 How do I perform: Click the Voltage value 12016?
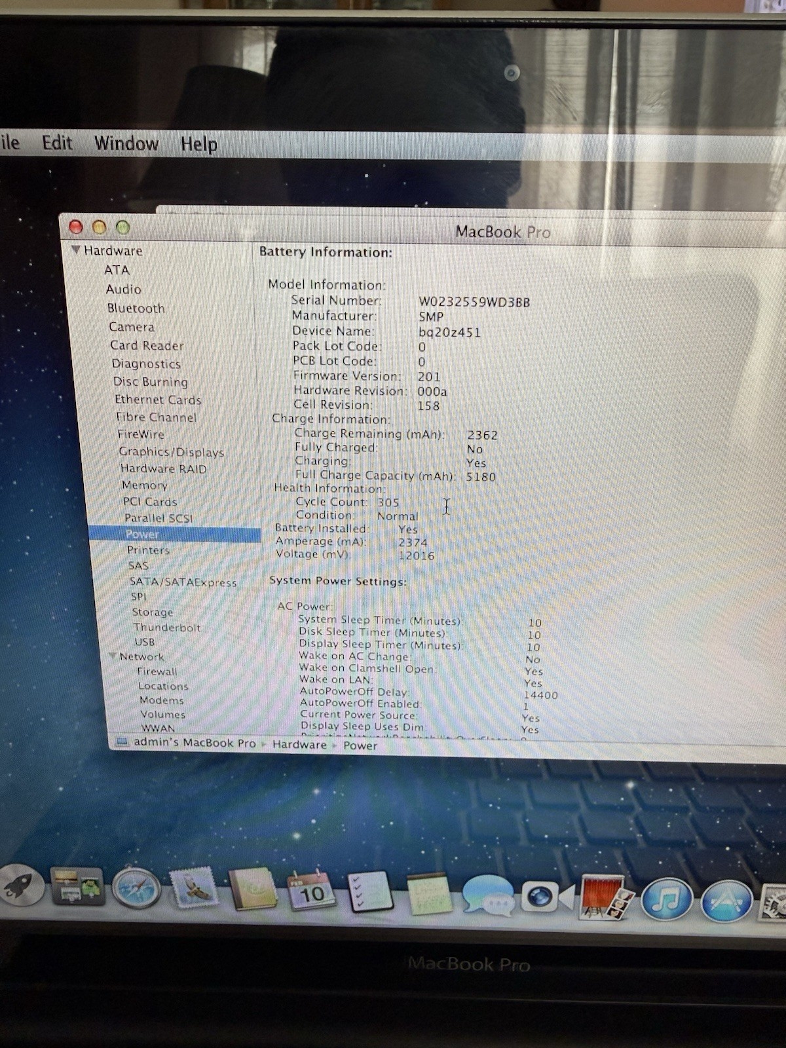coord(416,555)
